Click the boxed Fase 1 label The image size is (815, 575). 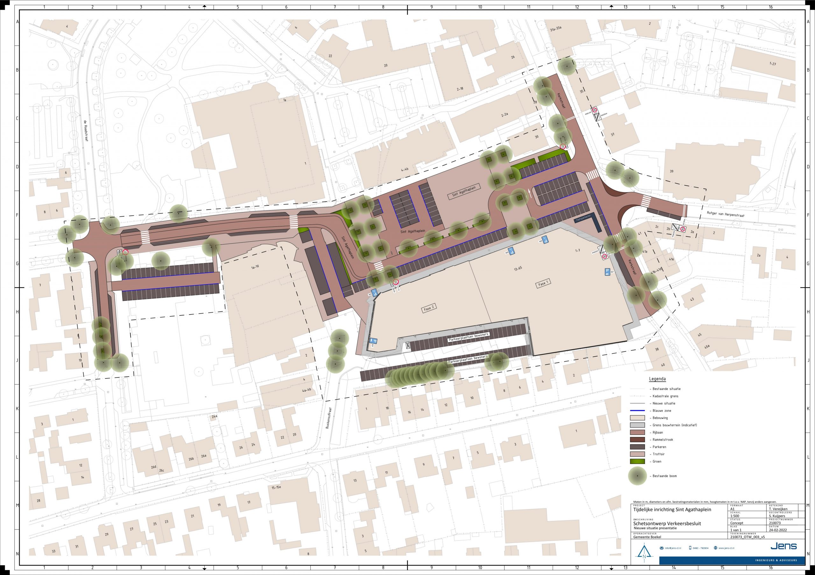point(543,284)
